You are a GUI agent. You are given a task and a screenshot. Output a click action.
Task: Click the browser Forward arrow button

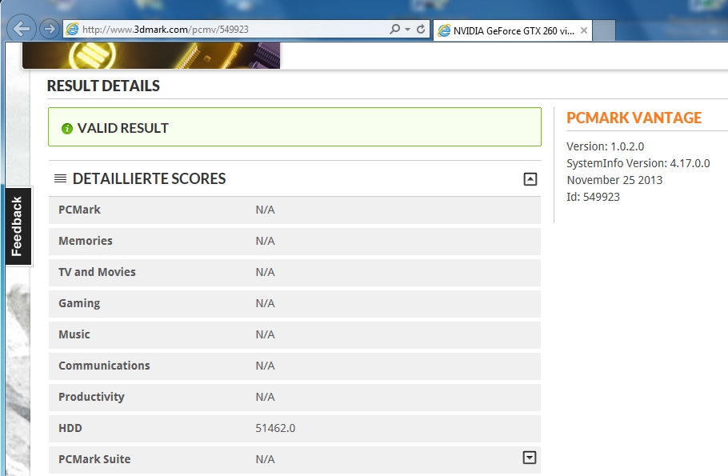[x=50, y=29]
